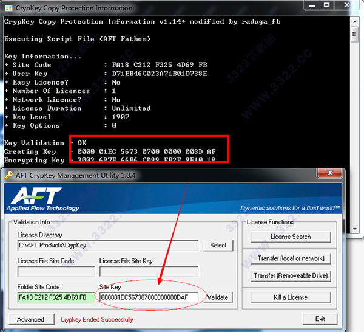Open the Advanced options
Viewport: 364px width, 332px height.
(31, 319)
